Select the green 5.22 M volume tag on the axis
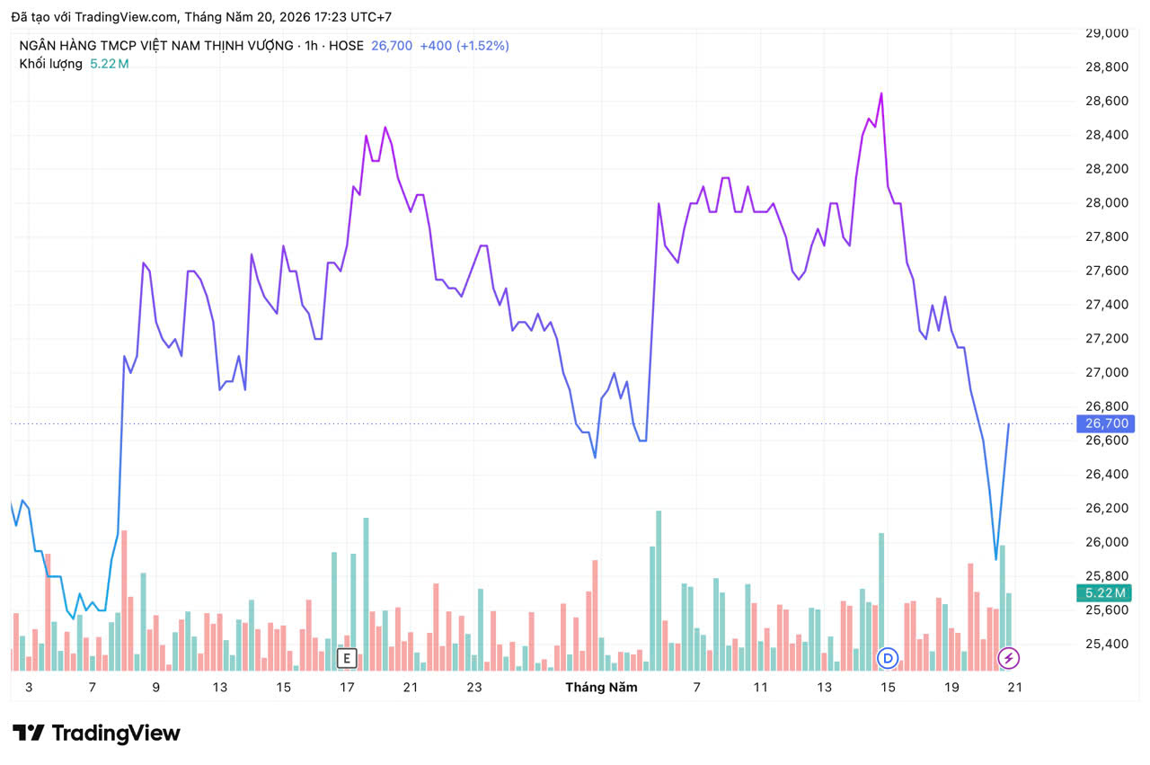 [1103, 592]
